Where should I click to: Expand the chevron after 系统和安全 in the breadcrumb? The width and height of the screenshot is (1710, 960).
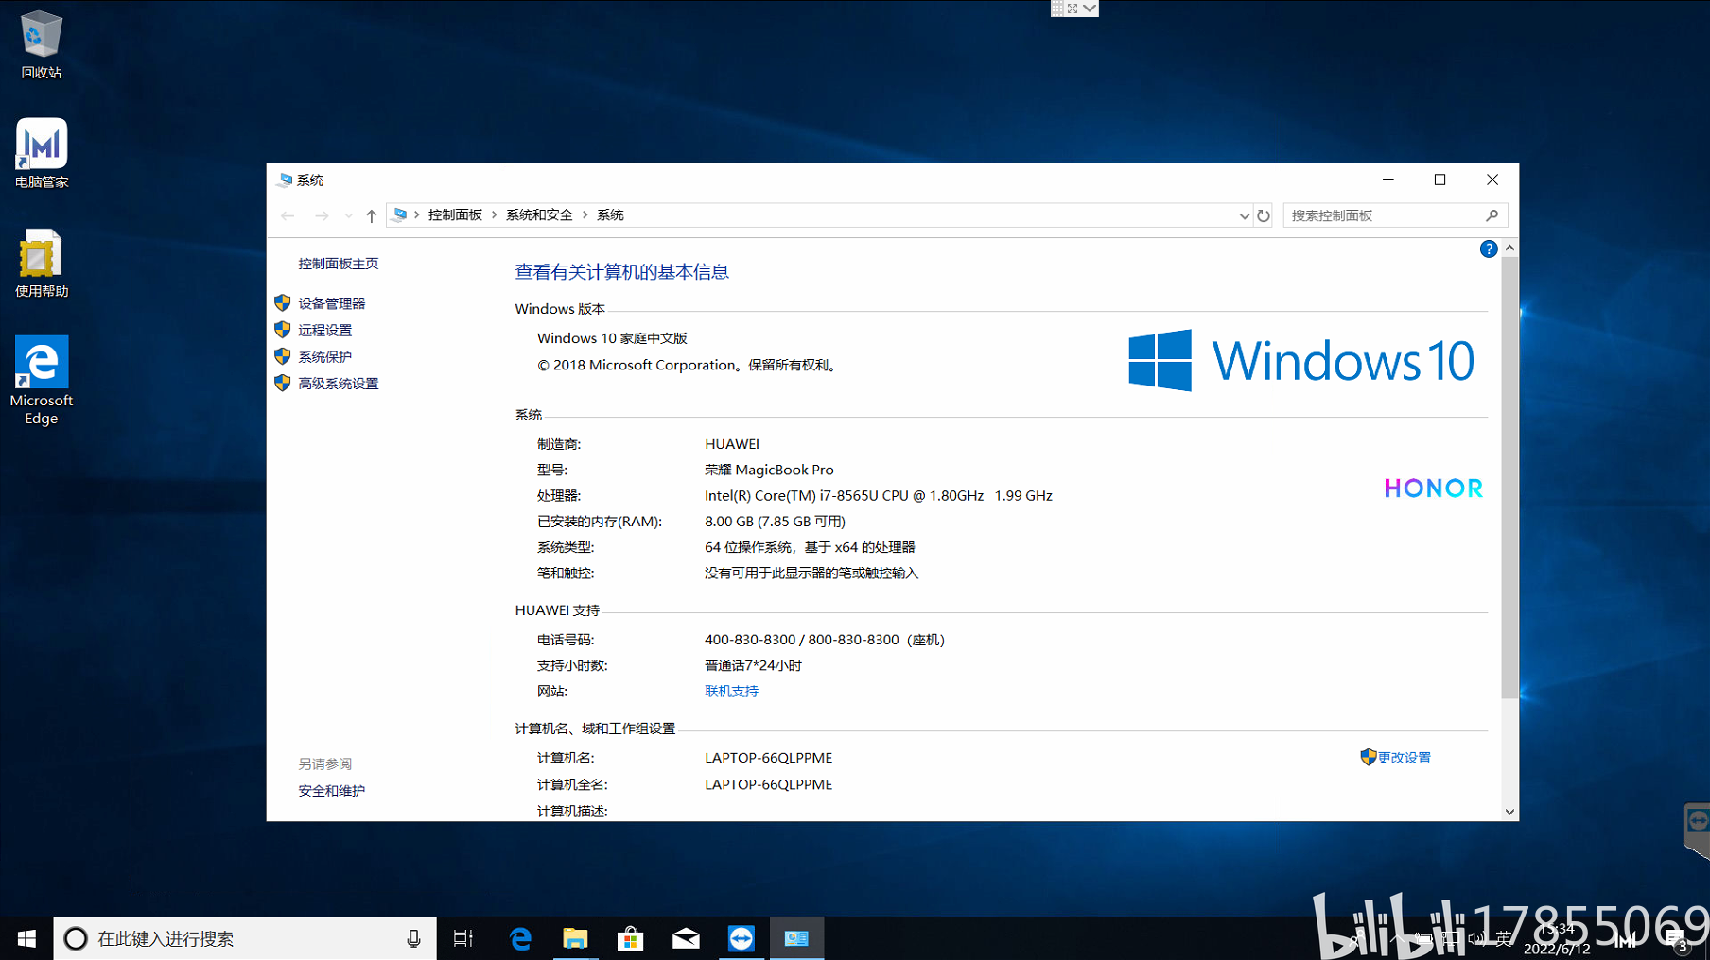(x=585, y=215)
